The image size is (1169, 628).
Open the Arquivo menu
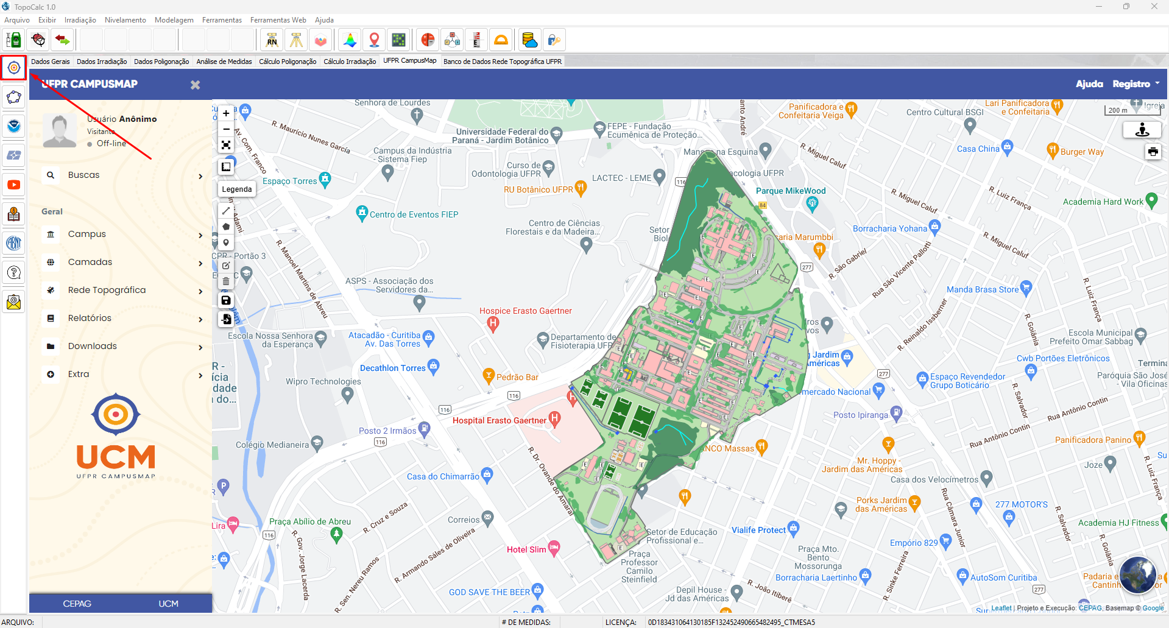point(17,20)
